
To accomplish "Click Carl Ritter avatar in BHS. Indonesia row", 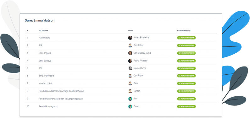I will click(x=130, y=76).
